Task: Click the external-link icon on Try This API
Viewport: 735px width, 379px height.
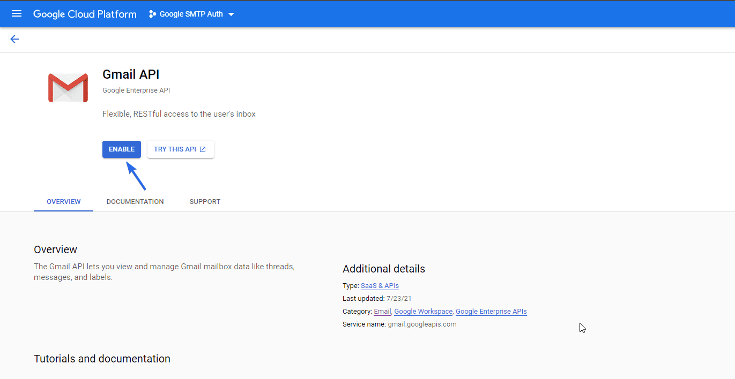Action: (203, 149)
